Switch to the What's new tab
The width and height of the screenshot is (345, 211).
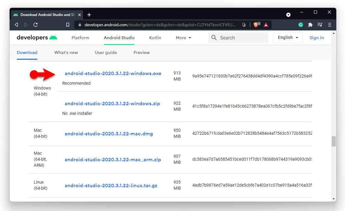point(66,52)
